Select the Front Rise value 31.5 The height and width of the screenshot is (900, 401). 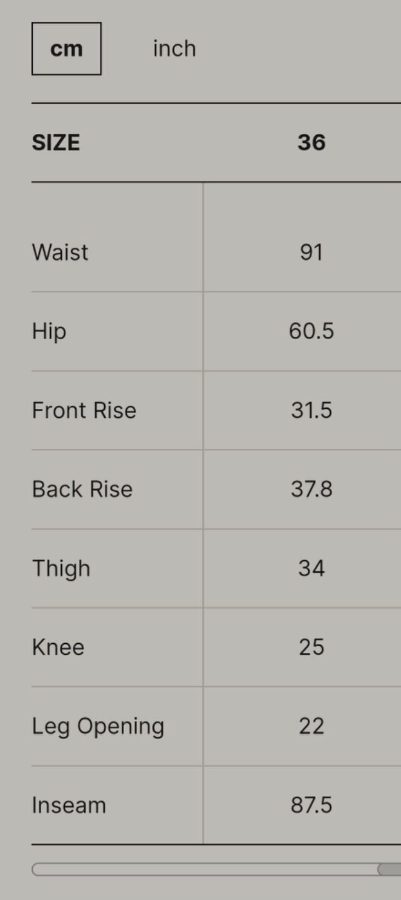311,411
